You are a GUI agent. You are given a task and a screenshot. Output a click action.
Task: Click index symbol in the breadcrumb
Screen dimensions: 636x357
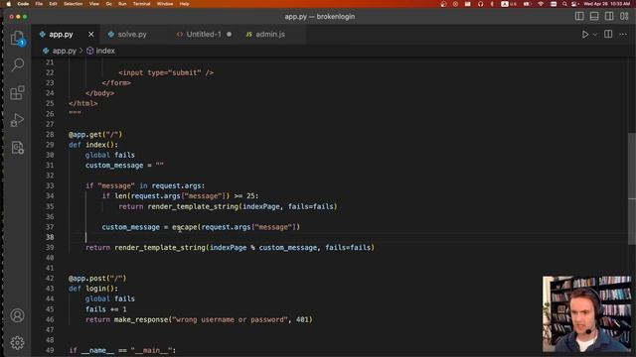click(101, 51)
